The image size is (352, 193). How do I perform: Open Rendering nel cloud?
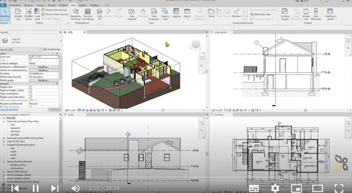pos(76,14)
